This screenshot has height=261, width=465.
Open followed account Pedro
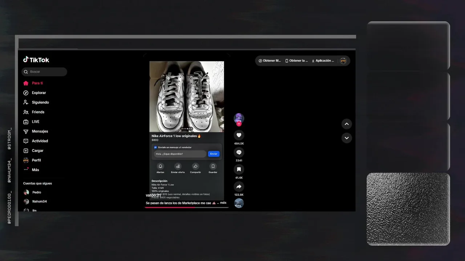[x=36, y=192]
